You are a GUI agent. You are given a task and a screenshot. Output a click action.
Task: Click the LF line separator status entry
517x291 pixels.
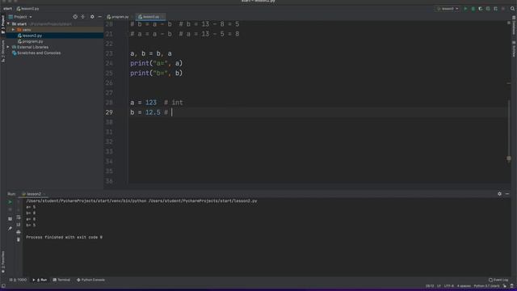tap(439, 286)
